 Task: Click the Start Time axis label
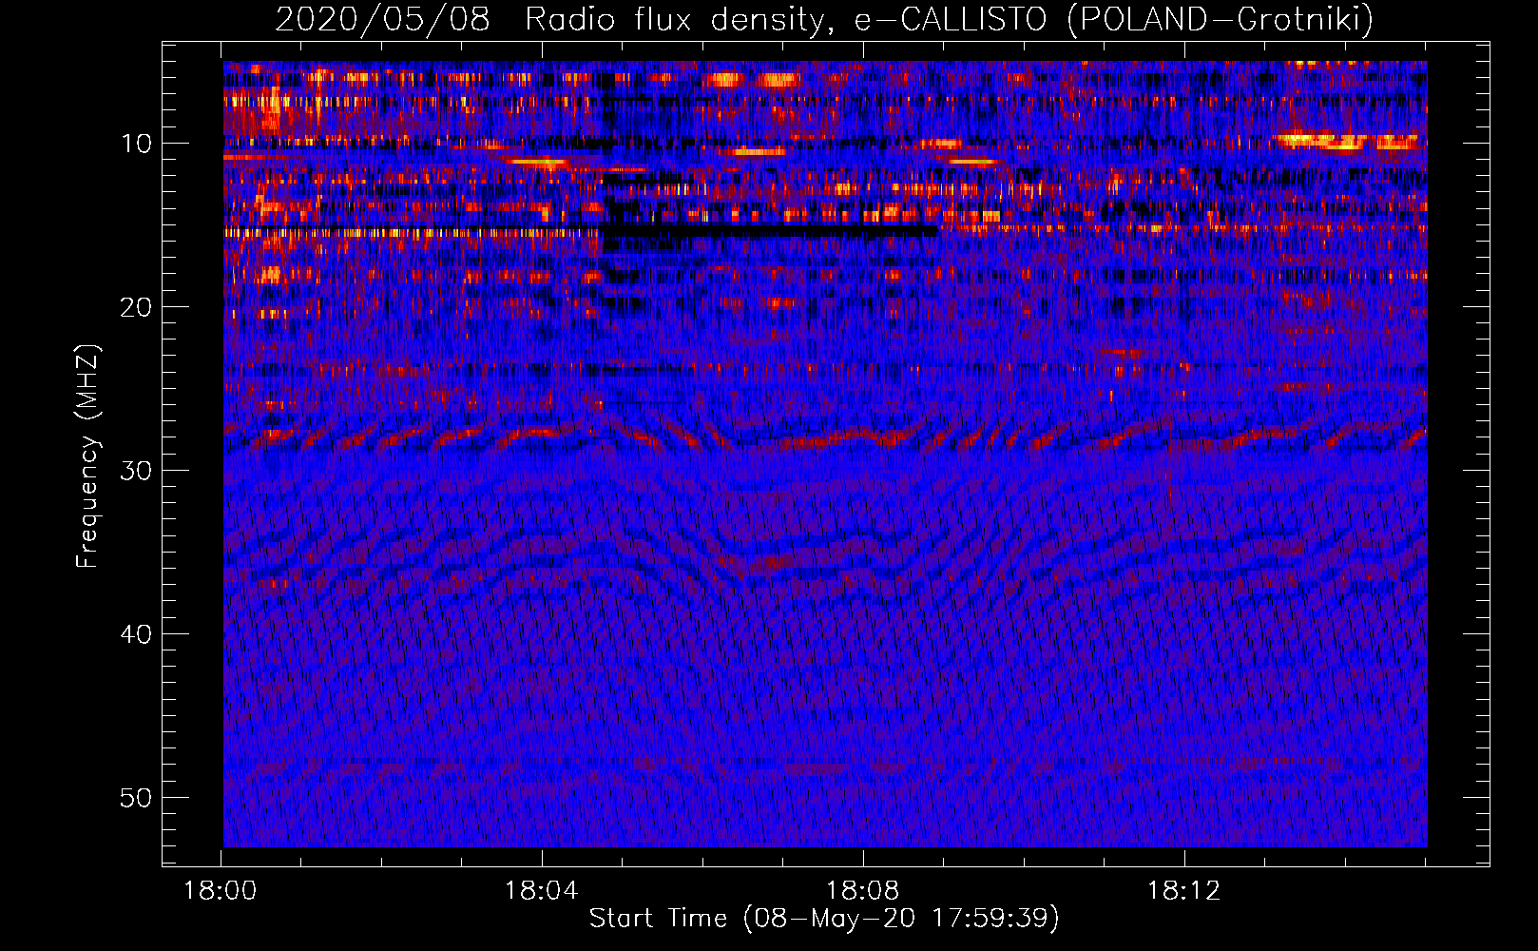(823, 919)
